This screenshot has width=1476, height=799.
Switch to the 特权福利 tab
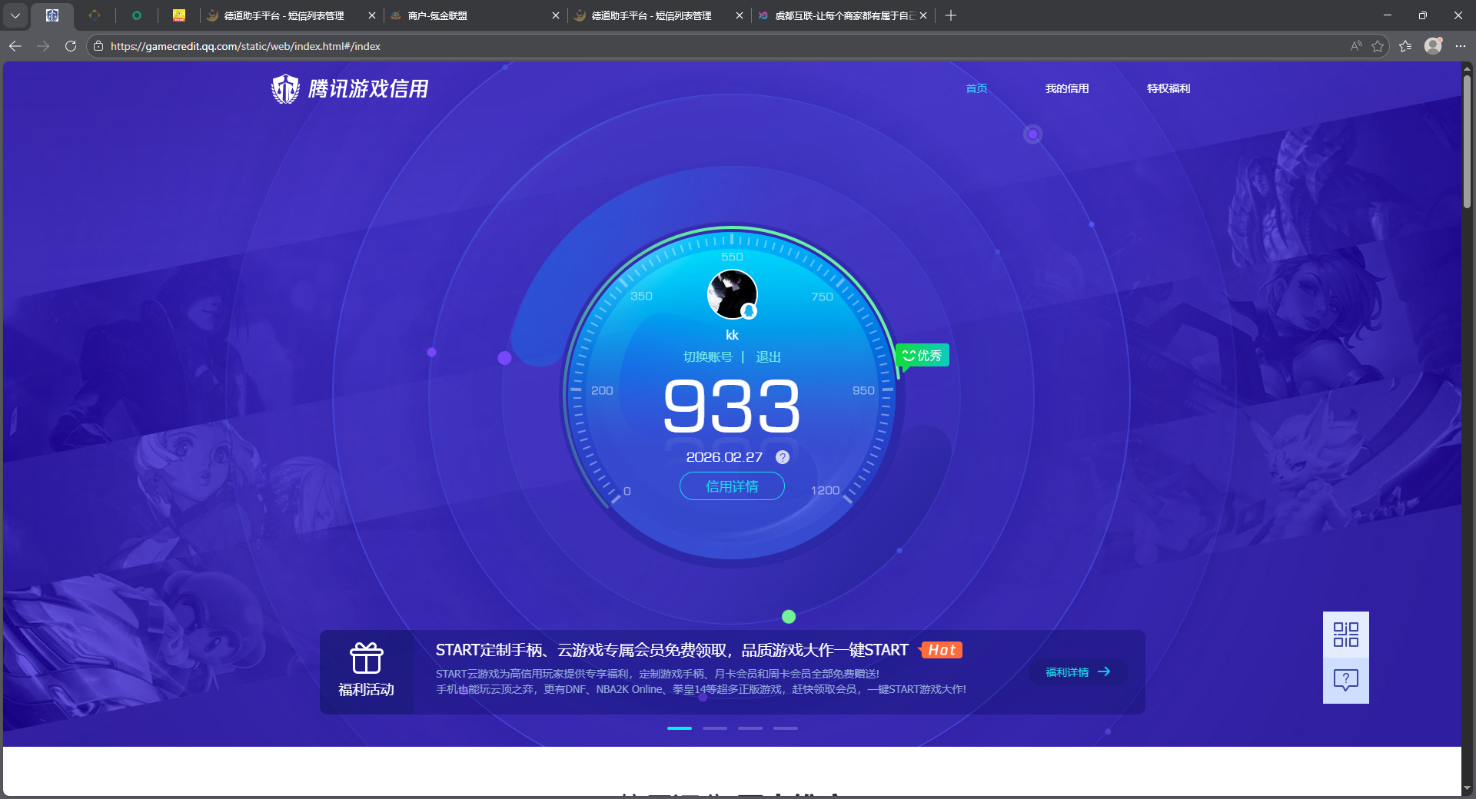click(1167, 88)
